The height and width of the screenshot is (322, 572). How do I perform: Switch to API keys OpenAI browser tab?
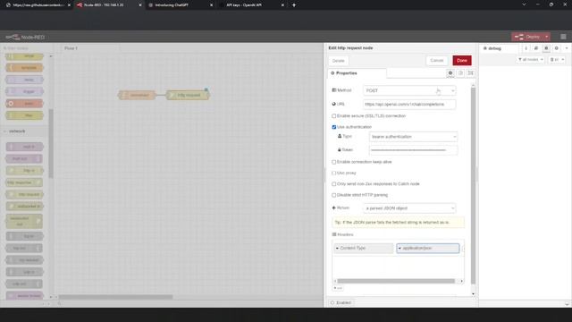251,5
